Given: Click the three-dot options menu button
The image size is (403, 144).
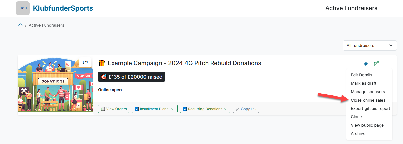Looking at the screenshot, I should (x=387, y=64).
